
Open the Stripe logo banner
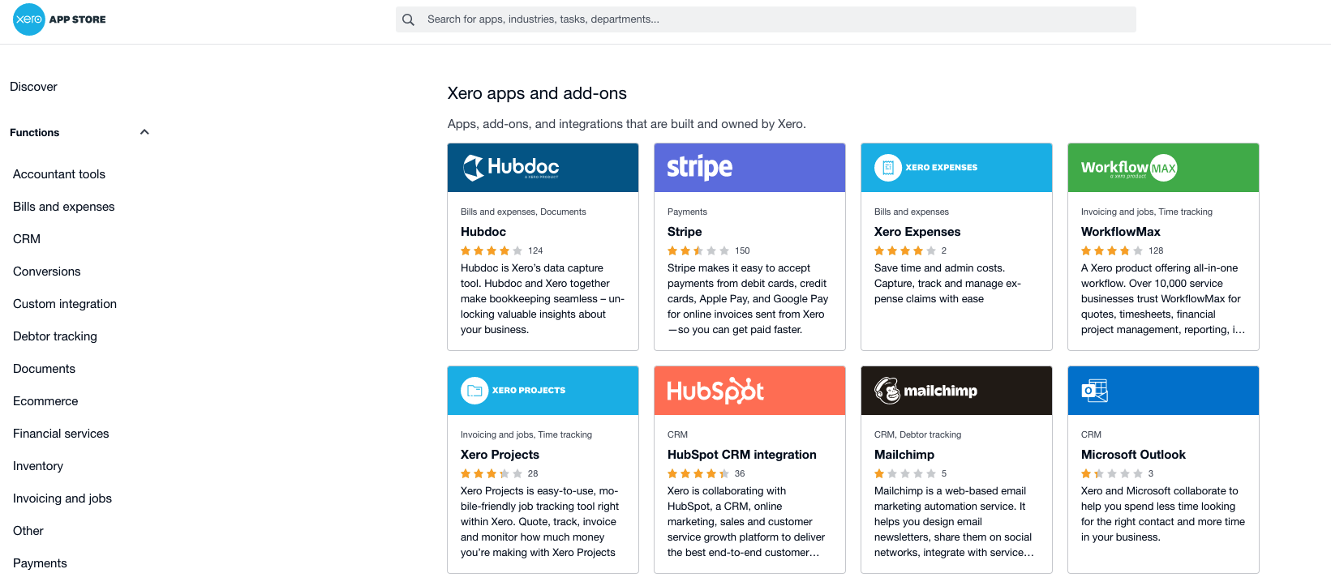749,168
